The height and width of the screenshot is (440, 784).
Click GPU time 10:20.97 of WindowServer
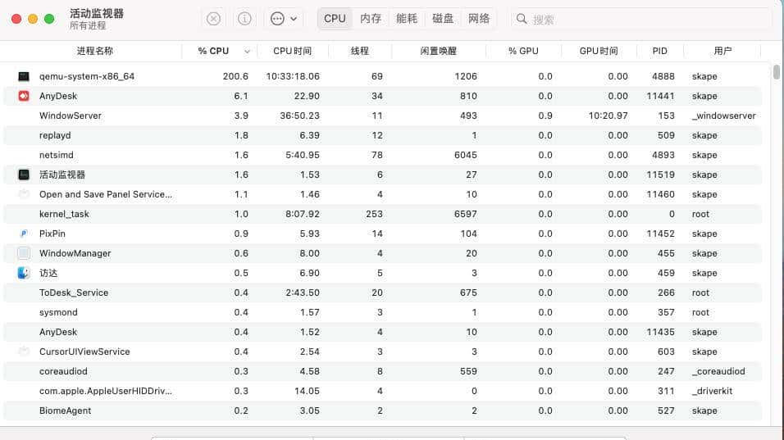(x=608, y=116)
